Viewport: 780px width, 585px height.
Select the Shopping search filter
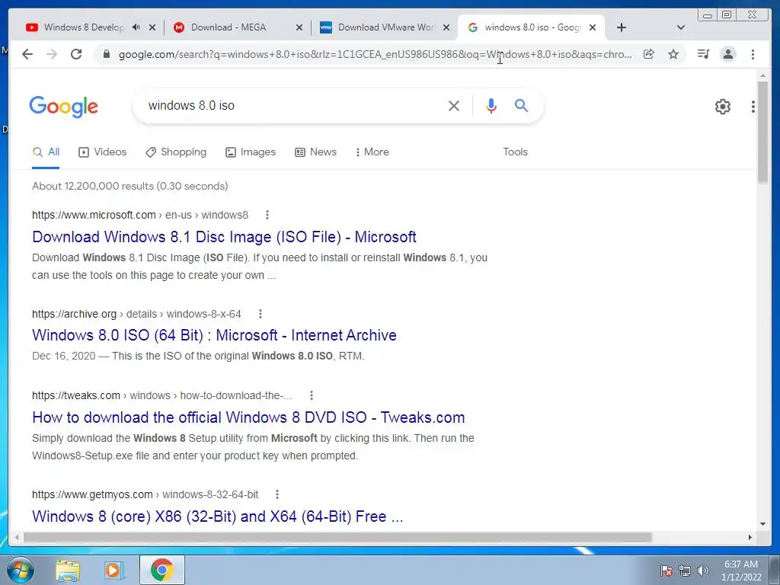(176, 152)
